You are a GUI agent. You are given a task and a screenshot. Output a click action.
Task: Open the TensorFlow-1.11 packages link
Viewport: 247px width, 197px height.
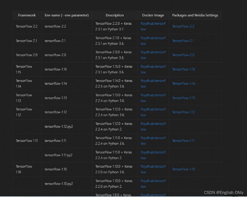tap(183, 140)
